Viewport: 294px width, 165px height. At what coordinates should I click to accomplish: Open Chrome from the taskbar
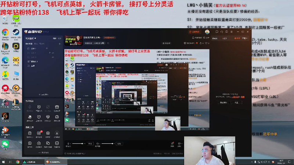point(18,162)
